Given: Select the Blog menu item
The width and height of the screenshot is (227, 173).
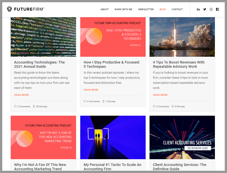Looking at the screenshot, I should (x=163, y=9).
